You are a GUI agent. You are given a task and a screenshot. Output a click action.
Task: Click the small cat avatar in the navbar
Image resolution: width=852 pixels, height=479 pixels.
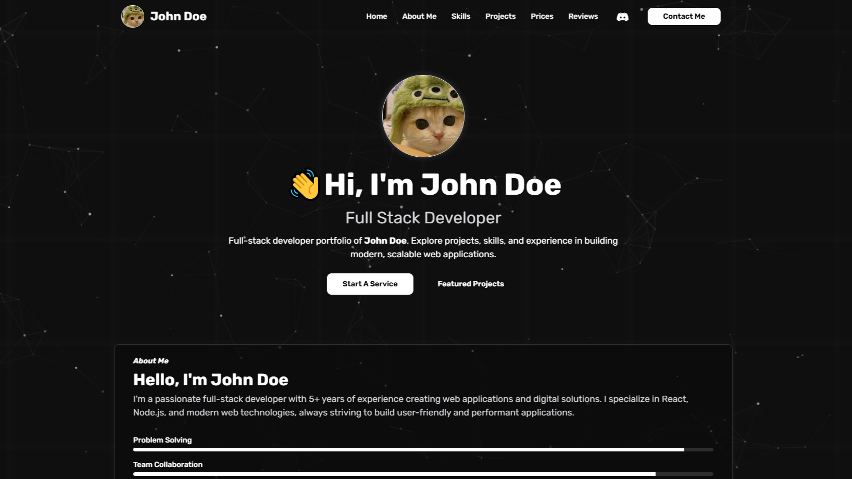coord(133,17)
